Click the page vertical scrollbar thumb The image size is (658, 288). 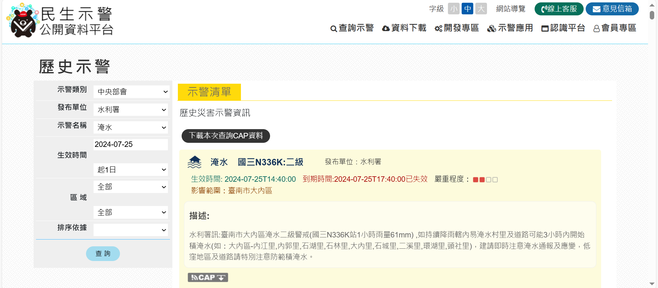pyautogui.click(x=652, y=15)
